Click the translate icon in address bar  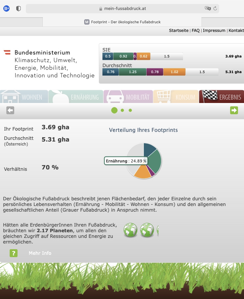tap(208, 9)
